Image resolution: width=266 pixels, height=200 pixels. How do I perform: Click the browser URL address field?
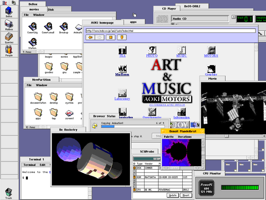[x=171, y=31]
